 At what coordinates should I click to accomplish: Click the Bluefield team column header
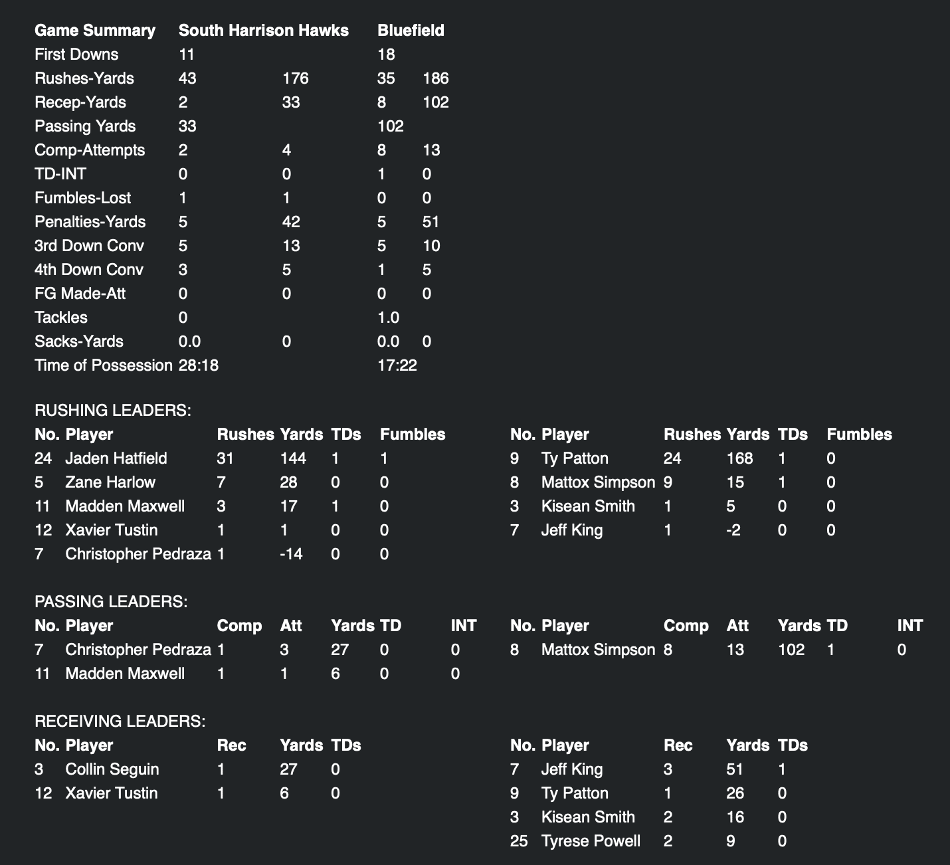tap(411, 31)
